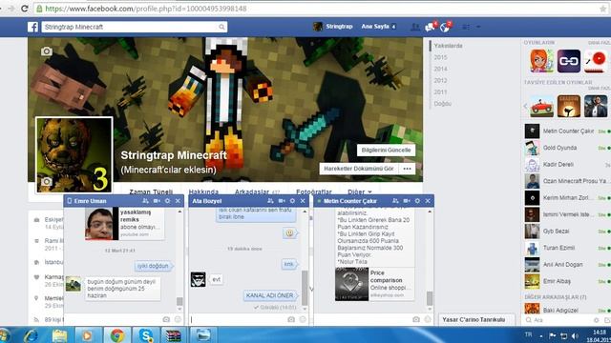Open options gear in Emre Uman chat
This screenshot has width=611, height=343.
[168, 201]
